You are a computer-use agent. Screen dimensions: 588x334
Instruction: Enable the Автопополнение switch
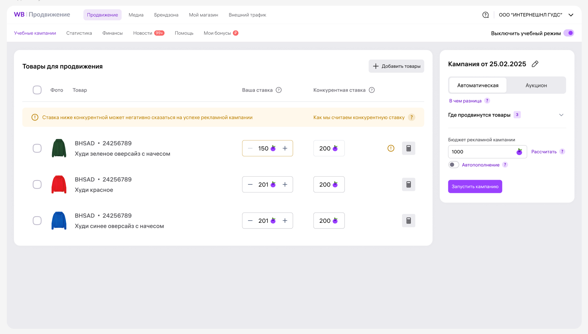click(x=454, y=165)
